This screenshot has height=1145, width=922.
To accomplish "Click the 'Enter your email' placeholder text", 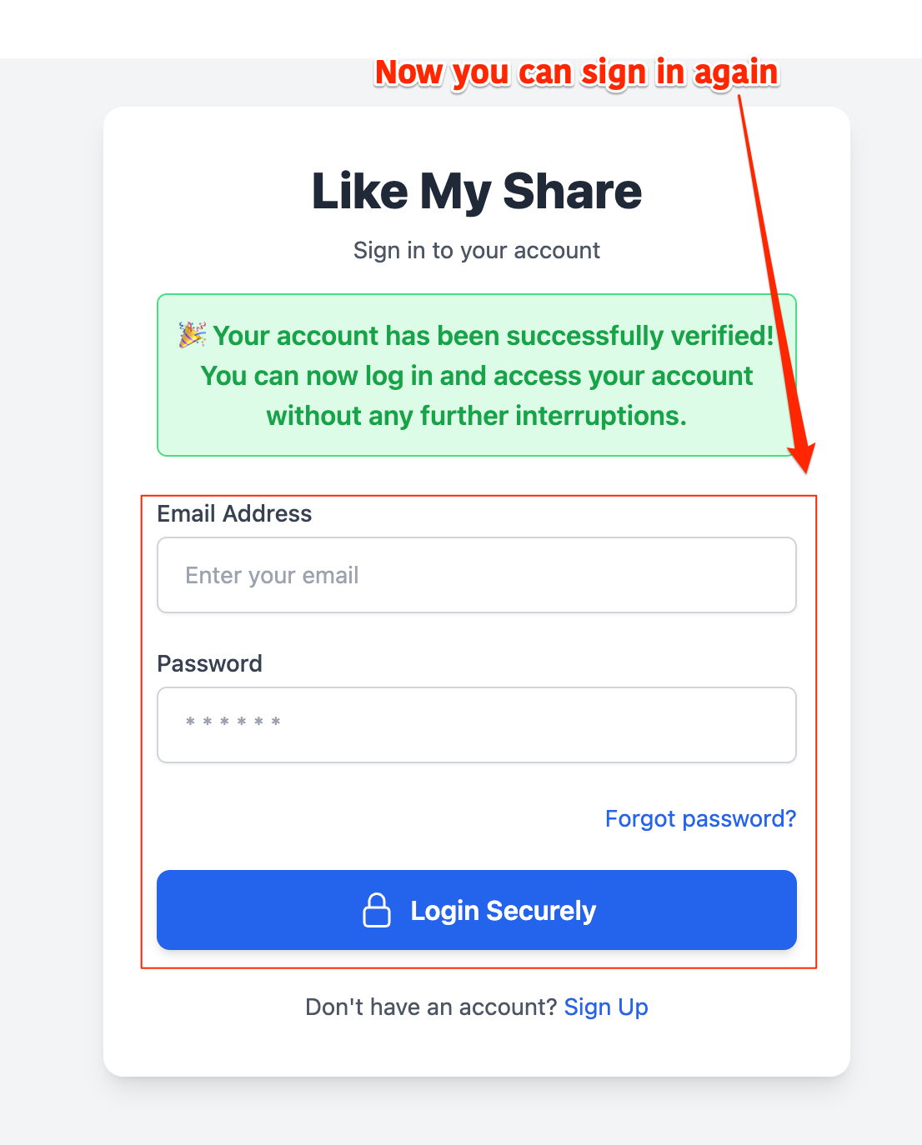I will 271,575.
